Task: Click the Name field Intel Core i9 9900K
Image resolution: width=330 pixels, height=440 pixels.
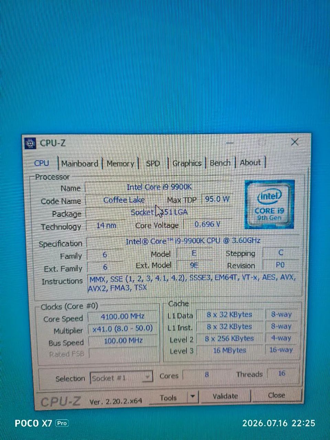Action: point(159,187)
